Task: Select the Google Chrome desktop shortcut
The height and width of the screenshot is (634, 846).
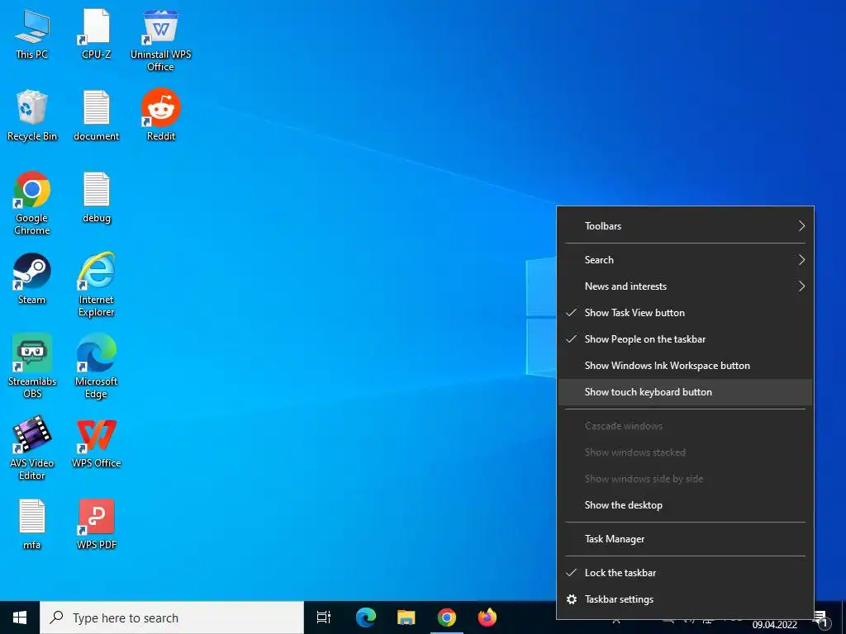Action: coord(32,203)
